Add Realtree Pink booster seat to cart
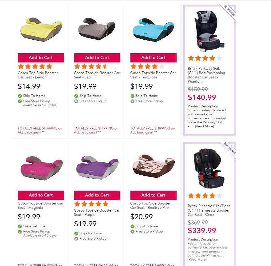 click(x=153, y=195)
